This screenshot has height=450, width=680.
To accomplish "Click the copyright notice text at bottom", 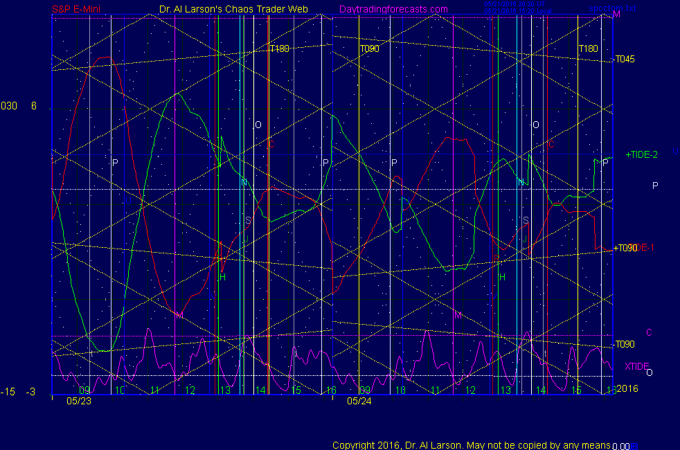I will 471,445.
